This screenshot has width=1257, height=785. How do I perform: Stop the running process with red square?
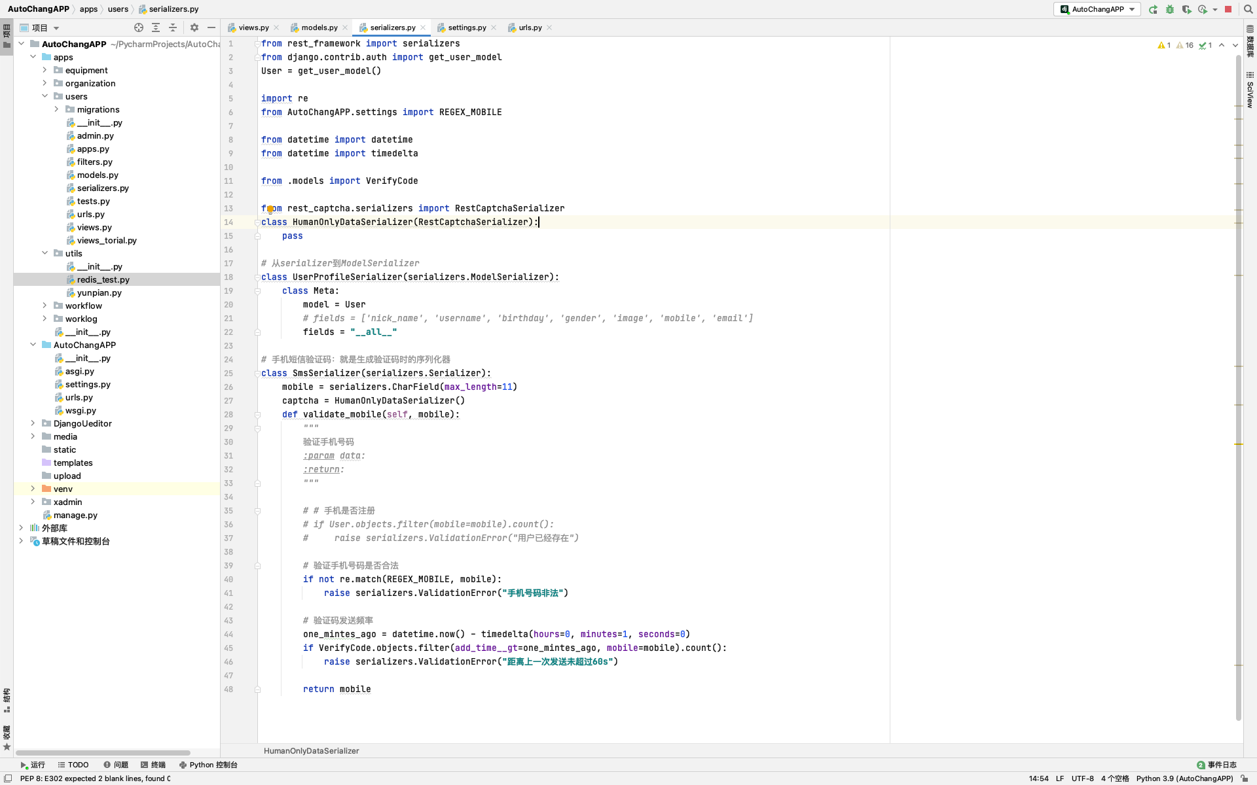point(1228,9)
